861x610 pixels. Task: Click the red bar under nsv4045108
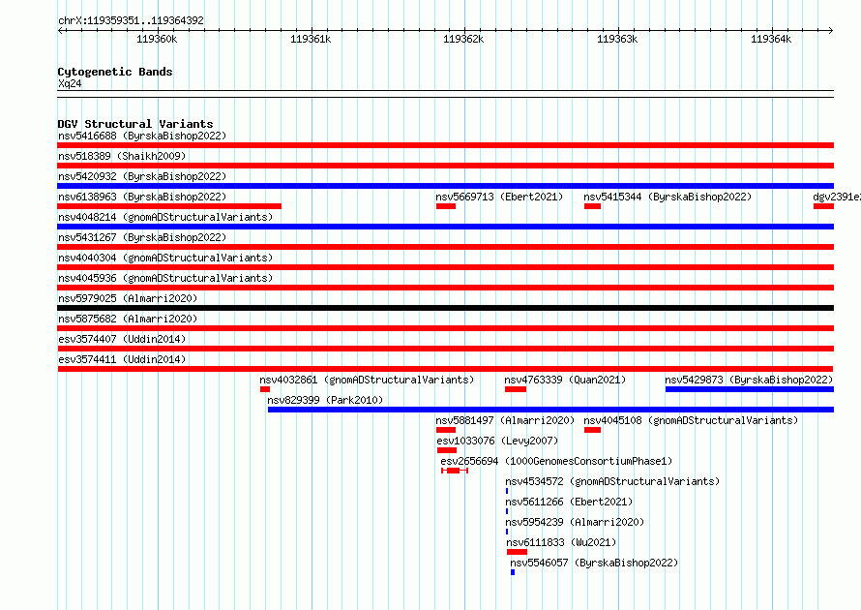(592, 430)
